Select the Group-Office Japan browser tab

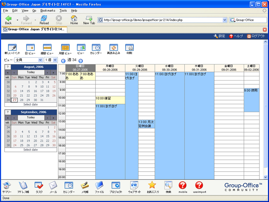tap(34, 29)
